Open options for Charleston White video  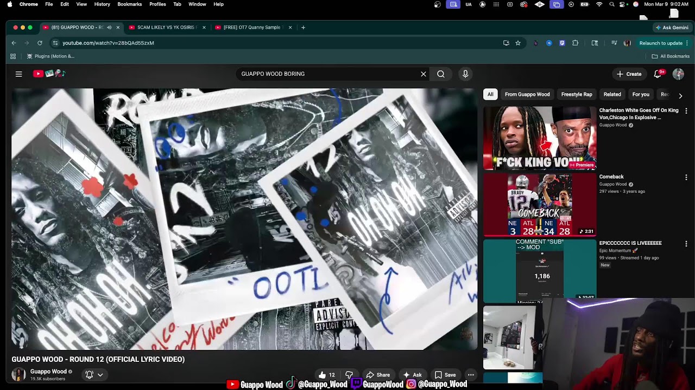click(686, 110)
